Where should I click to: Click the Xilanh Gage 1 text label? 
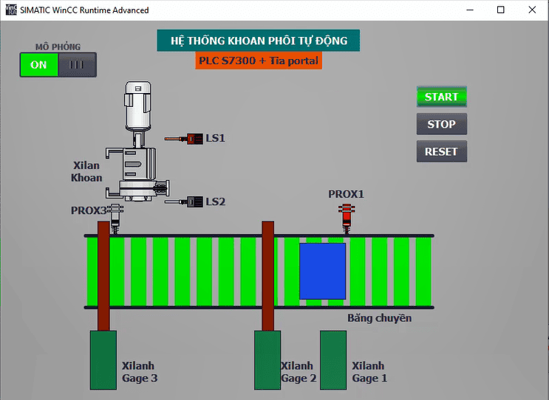click(369, 372)
